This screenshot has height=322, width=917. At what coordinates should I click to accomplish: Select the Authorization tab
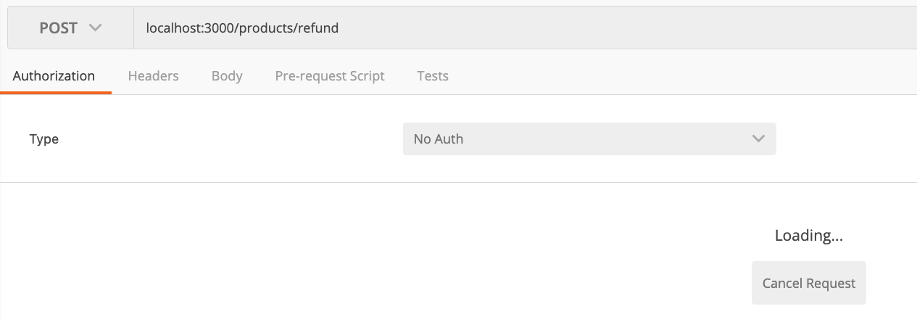[x=54, y=75]
